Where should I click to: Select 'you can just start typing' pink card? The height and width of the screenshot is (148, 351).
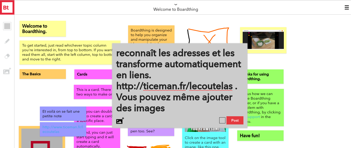point(97,138)
